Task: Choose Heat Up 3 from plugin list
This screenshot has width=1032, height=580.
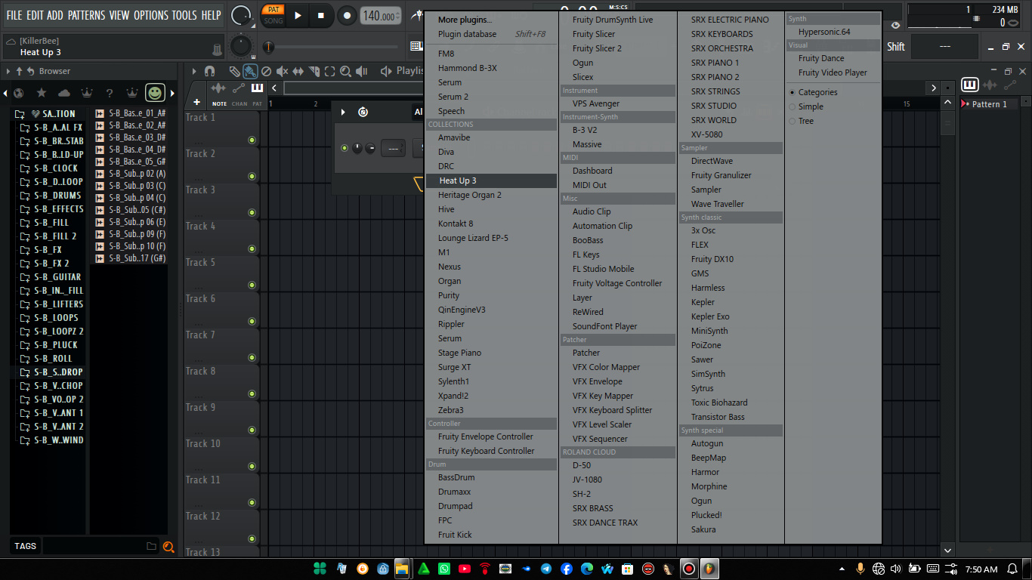Action: (x=492, y=180)
